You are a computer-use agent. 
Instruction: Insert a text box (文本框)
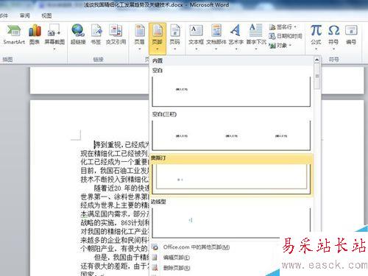tap(196, 37)
